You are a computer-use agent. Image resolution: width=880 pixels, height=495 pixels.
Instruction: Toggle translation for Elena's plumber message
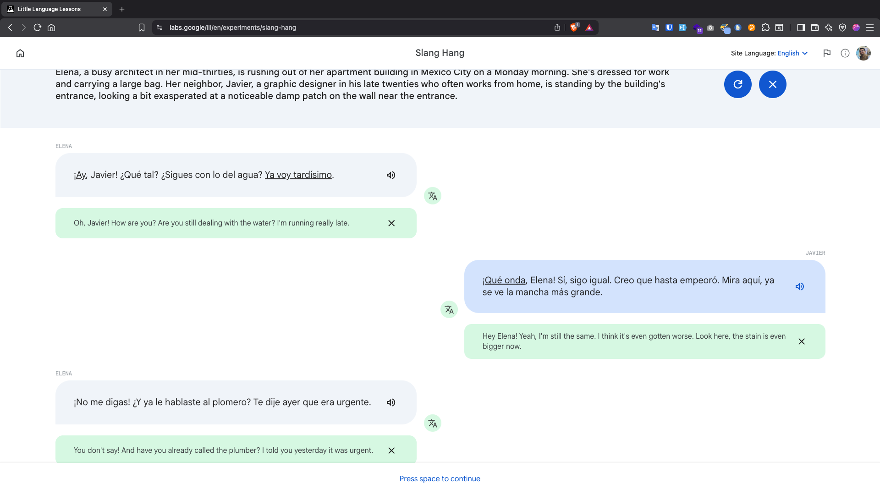tap(433, 423)
